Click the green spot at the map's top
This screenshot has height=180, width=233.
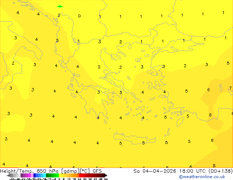[x=60, y=6]
